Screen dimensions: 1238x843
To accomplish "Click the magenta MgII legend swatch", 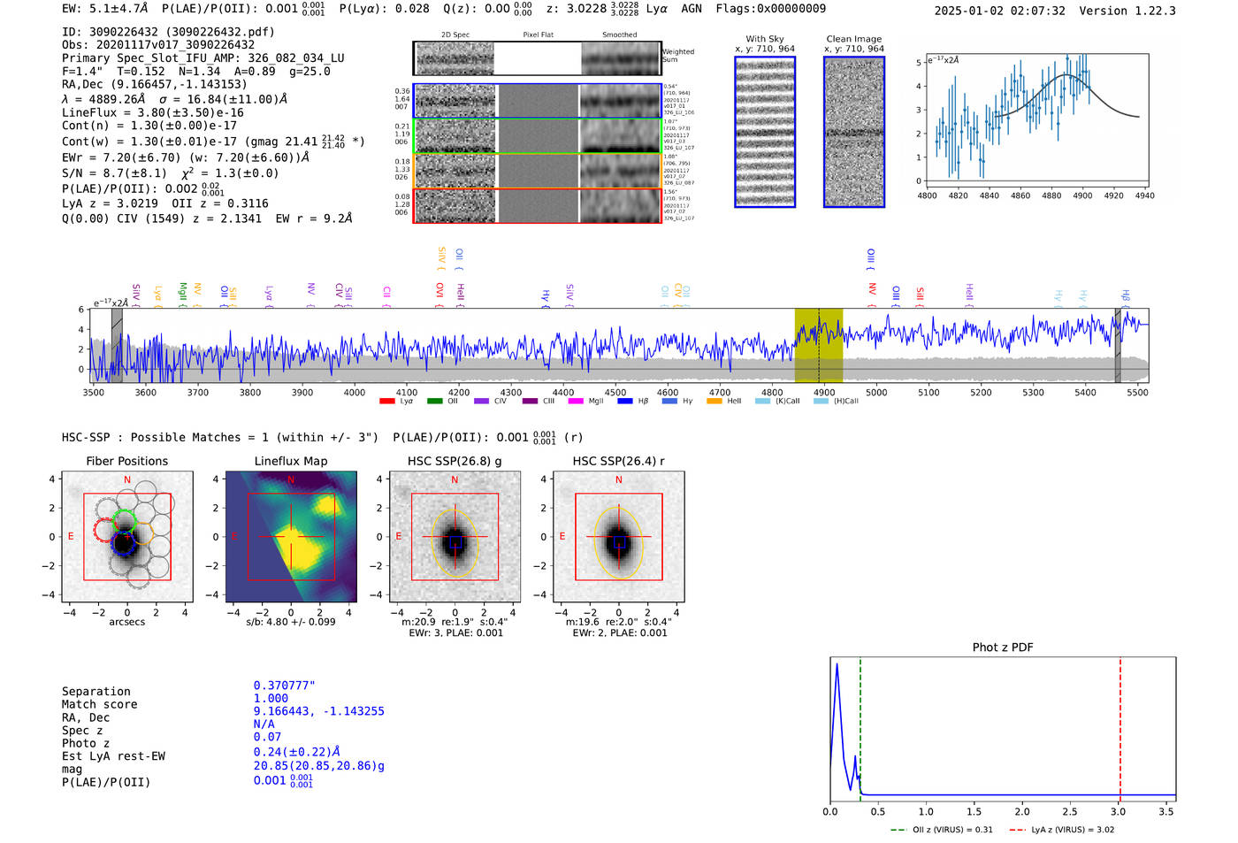I will click(x=575, y=402).
